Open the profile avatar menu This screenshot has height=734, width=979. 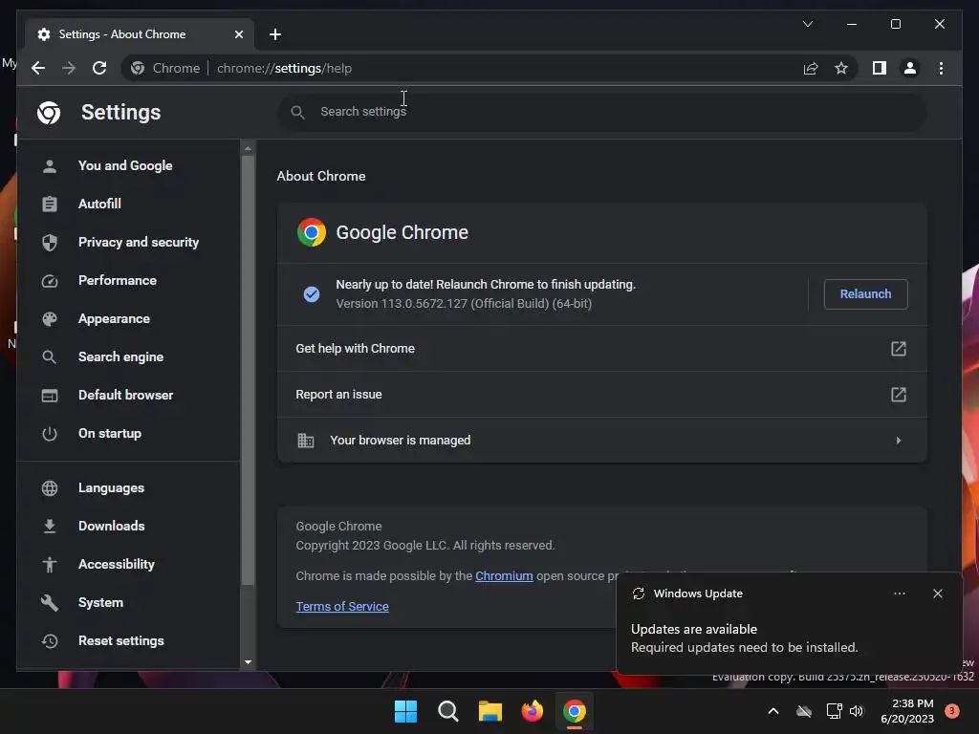pos(910,68)
